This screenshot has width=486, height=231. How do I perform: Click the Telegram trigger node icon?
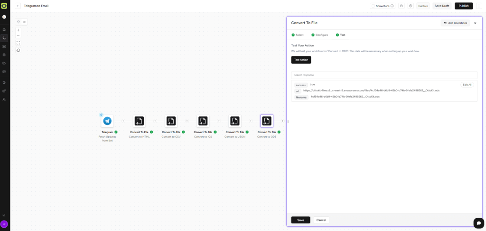107,121
